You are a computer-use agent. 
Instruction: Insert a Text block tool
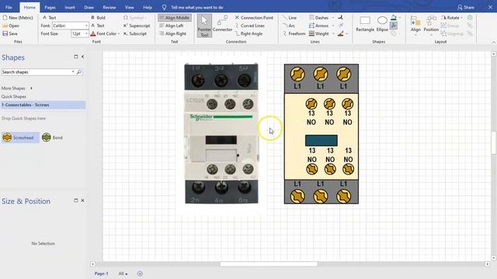[49, 18]
